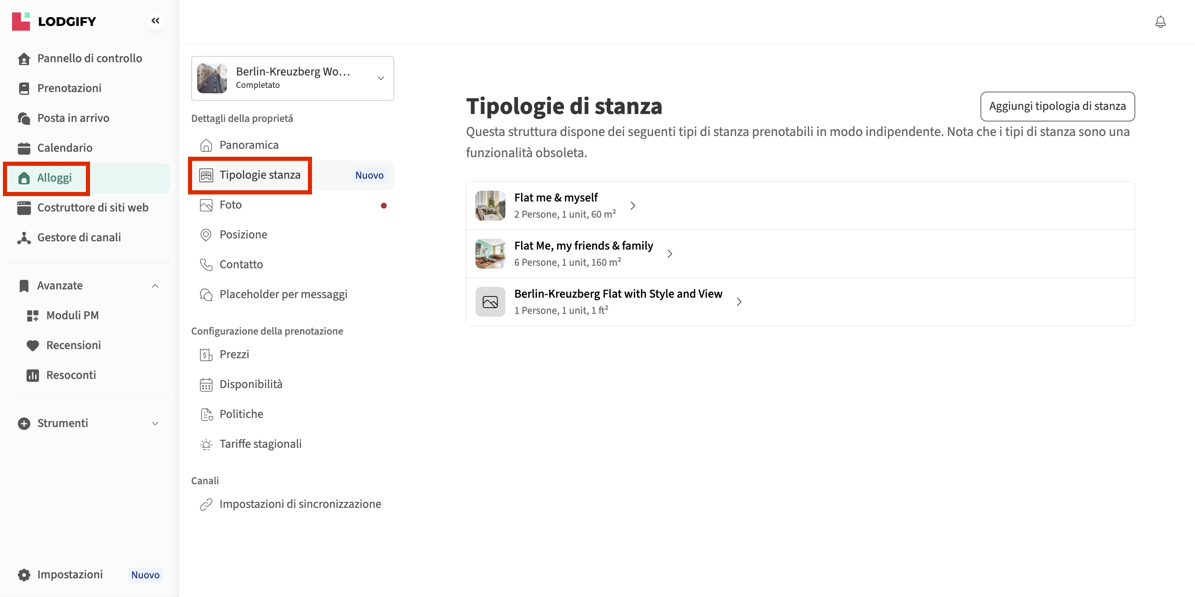
Task: Go to Foto in property menu
Action: tap(230, 205)
